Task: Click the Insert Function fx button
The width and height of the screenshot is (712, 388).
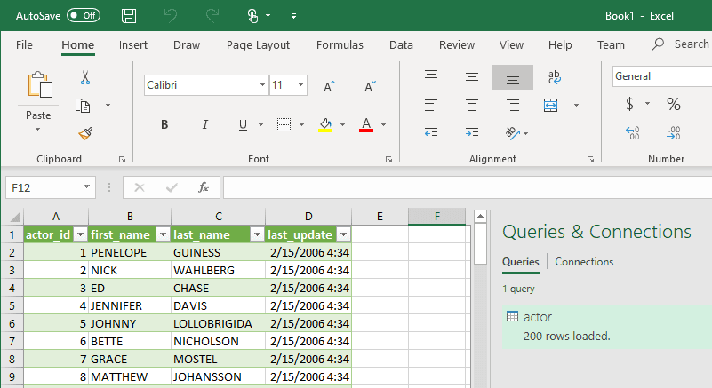Action: [x=204, y=187]
